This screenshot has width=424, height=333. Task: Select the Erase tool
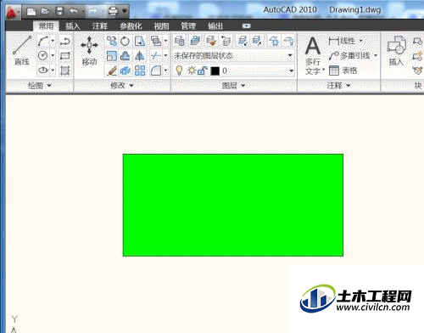[112, 71]
